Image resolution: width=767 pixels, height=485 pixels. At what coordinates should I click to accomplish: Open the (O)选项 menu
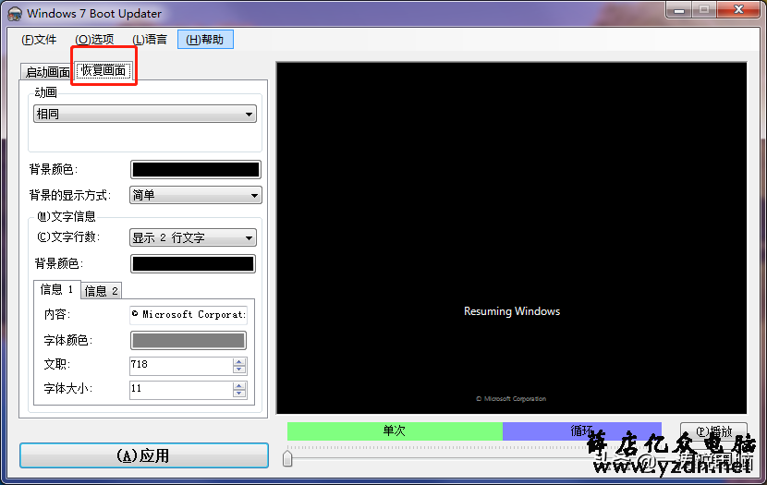click(x=94, y=40)
